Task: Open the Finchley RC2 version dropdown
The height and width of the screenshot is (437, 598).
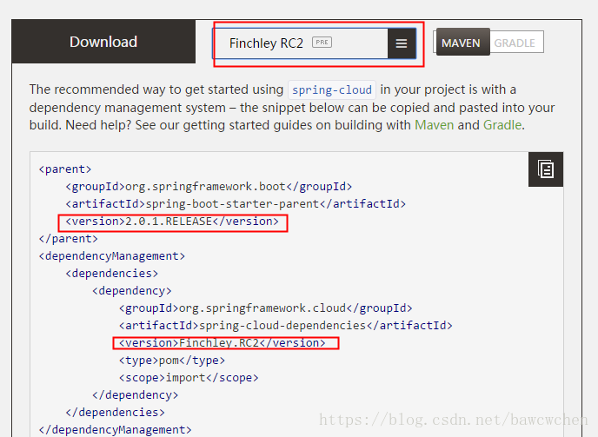Action: point(314,43)
